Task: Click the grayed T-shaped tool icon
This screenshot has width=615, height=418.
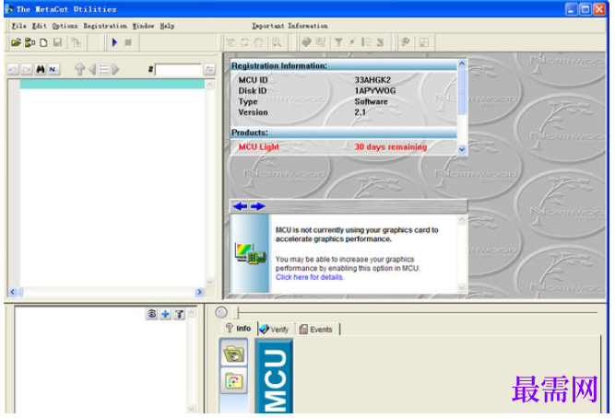Action: pyautogui.click(x=338, y=42)
